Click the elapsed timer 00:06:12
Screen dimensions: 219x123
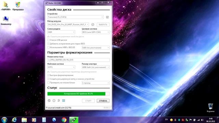pyautogui.click(x=107, y=108)
